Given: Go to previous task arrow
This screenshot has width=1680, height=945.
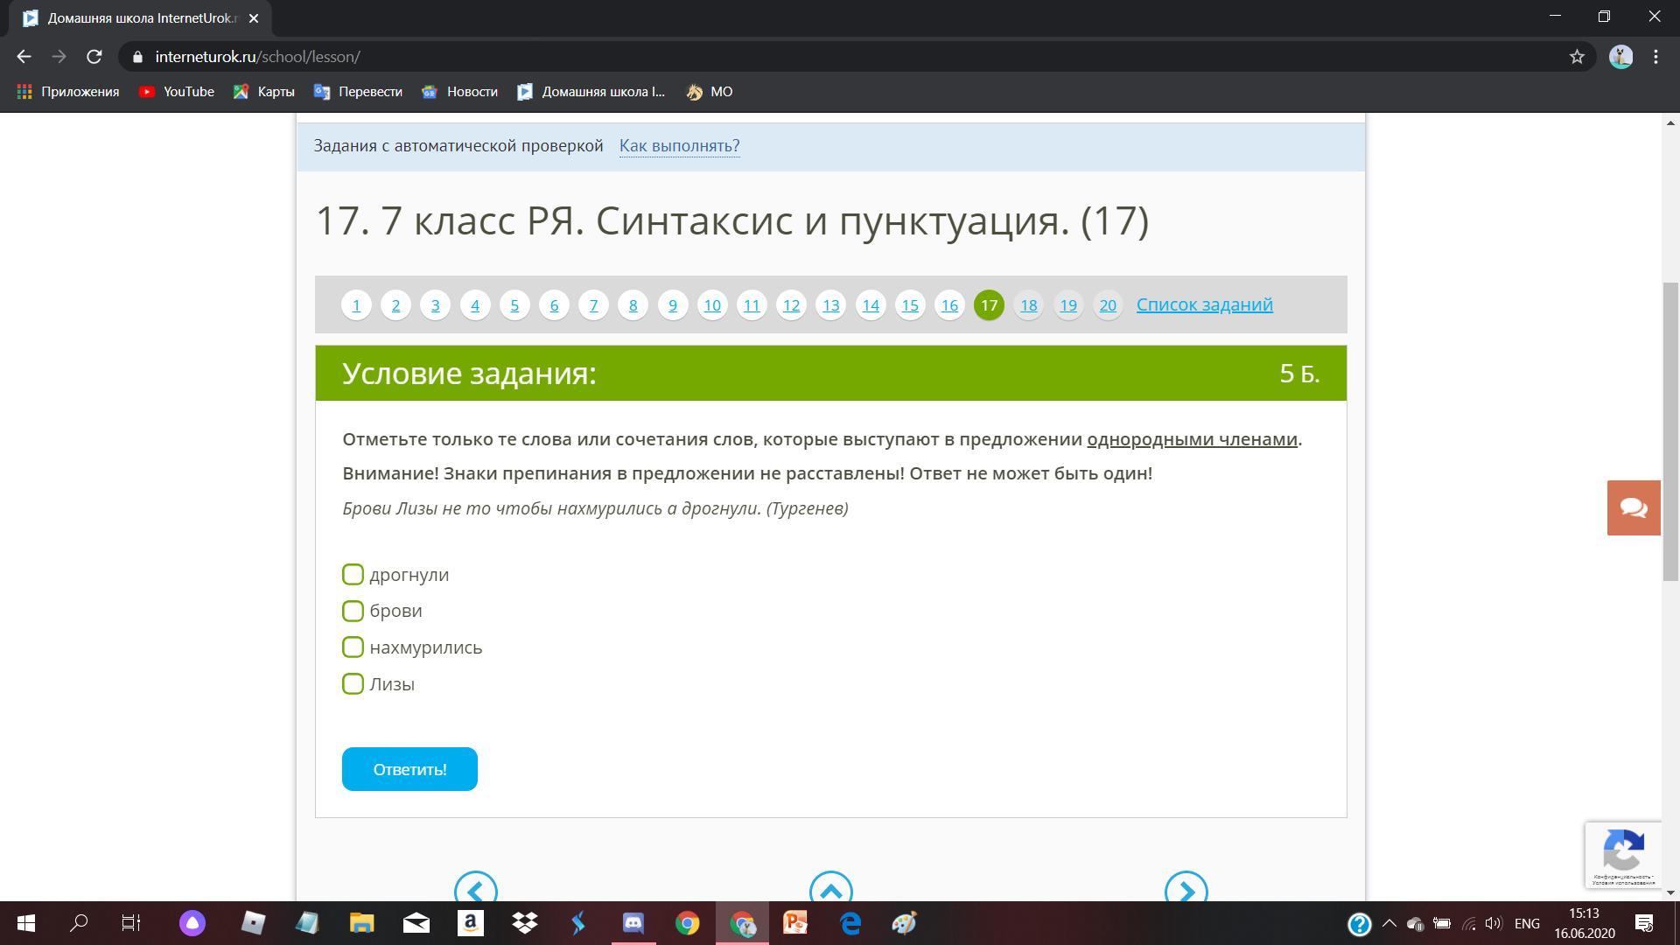Looking at the screenshot, I should pyautogui.click(x=476, y=890).
